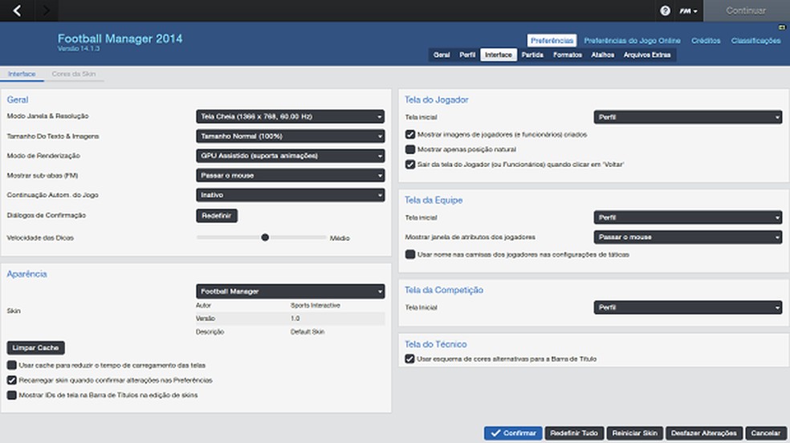Open Tela do Jogador Tela inicial dropdown

pos(688,117)
